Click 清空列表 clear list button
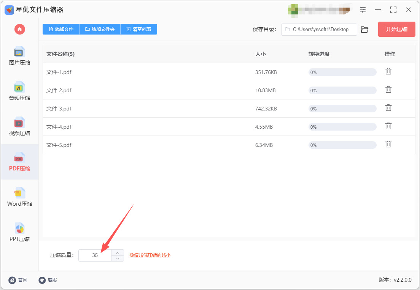 click(x=139, y=29)
